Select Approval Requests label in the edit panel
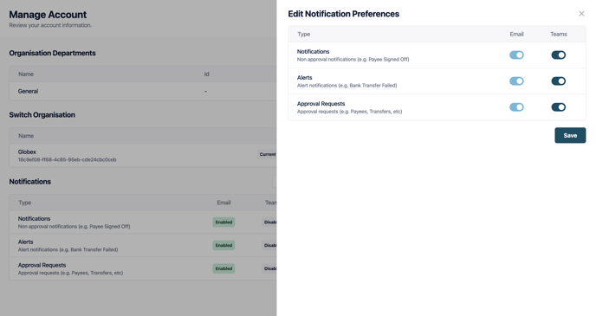 [321, 104]
